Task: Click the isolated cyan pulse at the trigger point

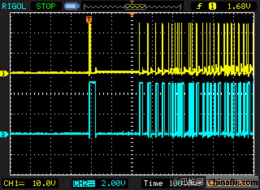Action: (92, 109)
